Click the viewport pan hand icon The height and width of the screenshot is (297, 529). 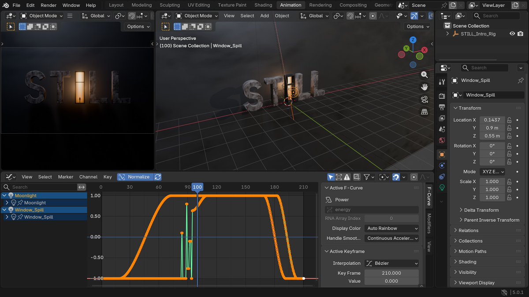coord(425,87)
